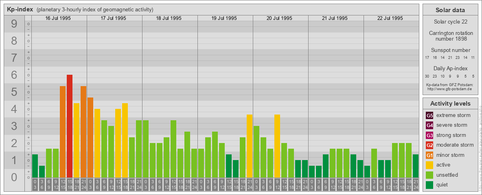Click the 'Daily Ap-index' label
Viewport: 482px width, 195px height.
(450, 68)
